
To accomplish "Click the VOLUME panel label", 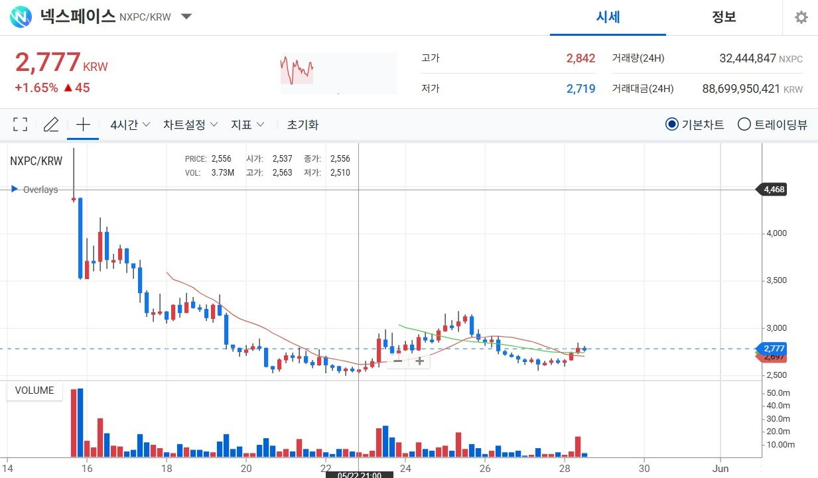I will 34,390.
